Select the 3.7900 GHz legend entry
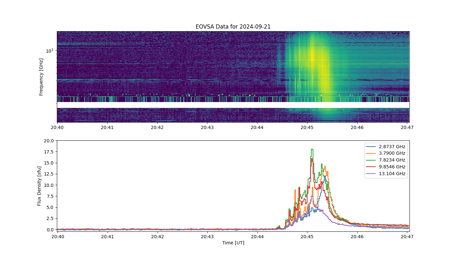The image size is (455, 260). (x=386, y=153)
